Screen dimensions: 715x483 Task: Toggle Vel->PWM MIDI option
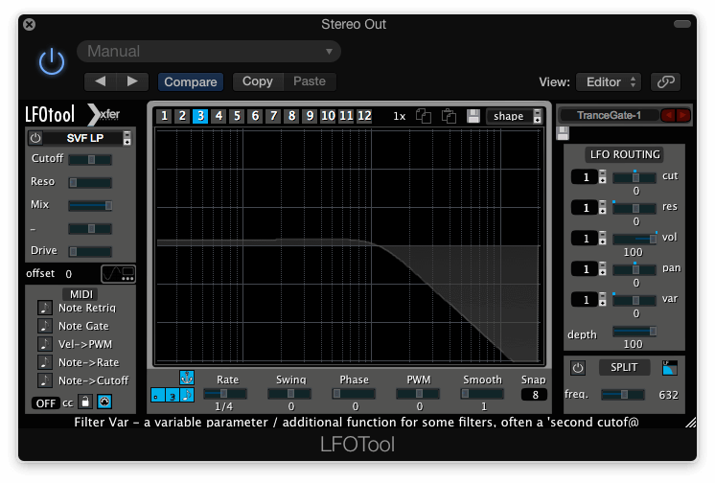point(45,344)
